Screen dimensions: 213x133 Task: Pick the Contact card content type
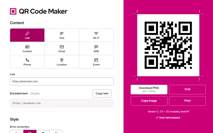(27, 49)
